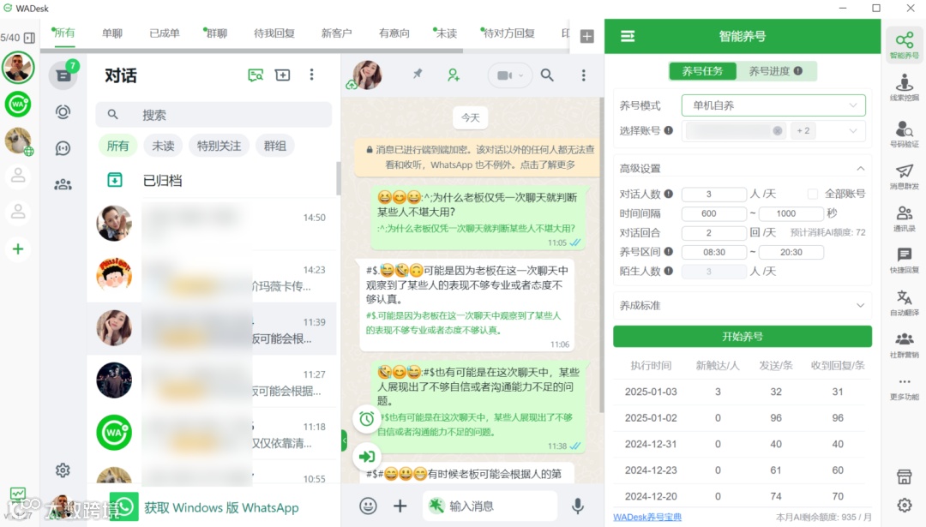Collapse 高级设置 section
Screen dimensions: 926x527
tap(861, 168)
